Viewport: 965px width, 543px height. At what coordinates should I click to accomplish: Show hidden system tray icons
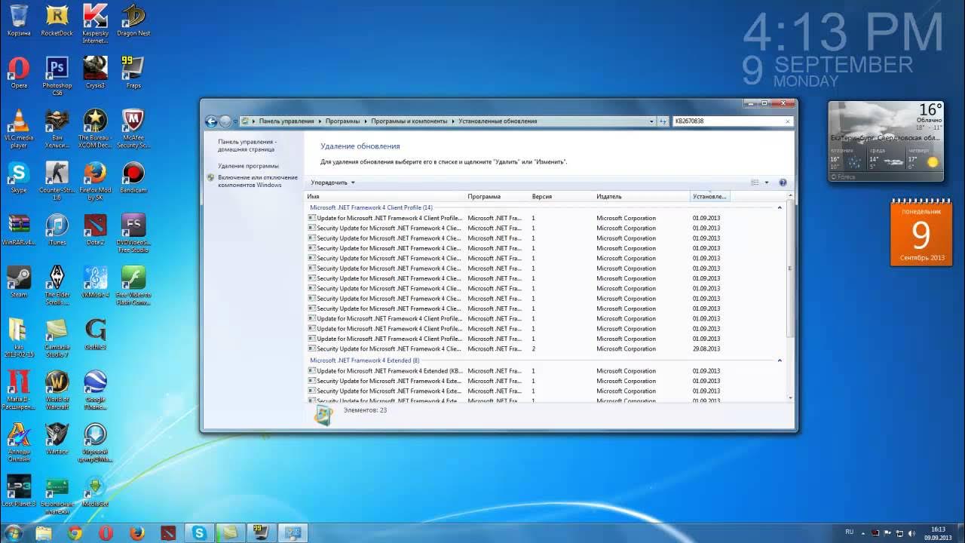coord(862,533)
